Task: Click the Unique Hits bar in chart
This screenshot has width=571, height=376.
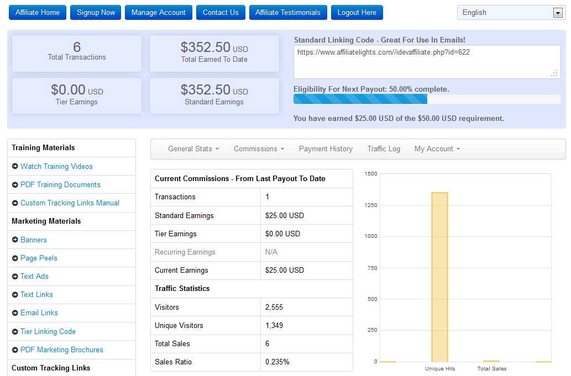Action: click(x=439, y=277)
